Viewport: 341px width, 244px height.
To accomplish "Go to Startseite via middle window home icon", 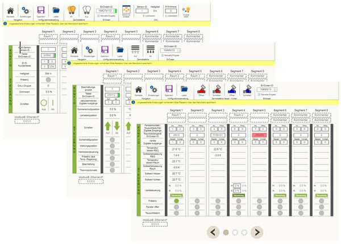I will pyautogui.click(x=74, y=49).
